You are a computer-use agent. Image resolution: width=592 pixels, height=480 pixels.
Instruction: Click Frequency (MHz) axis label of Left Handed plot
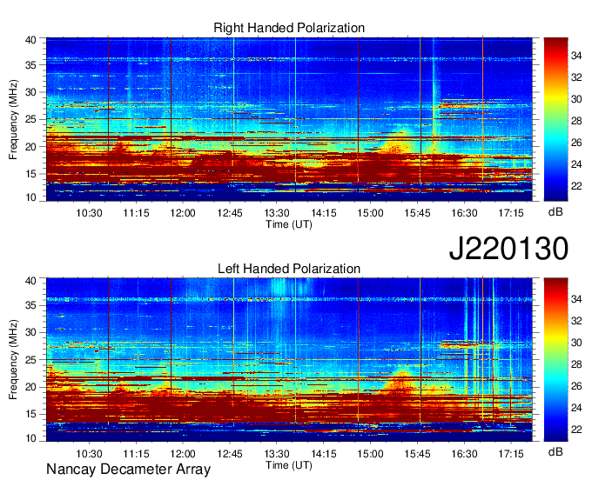pyautogui.click(x=13, y=360)
